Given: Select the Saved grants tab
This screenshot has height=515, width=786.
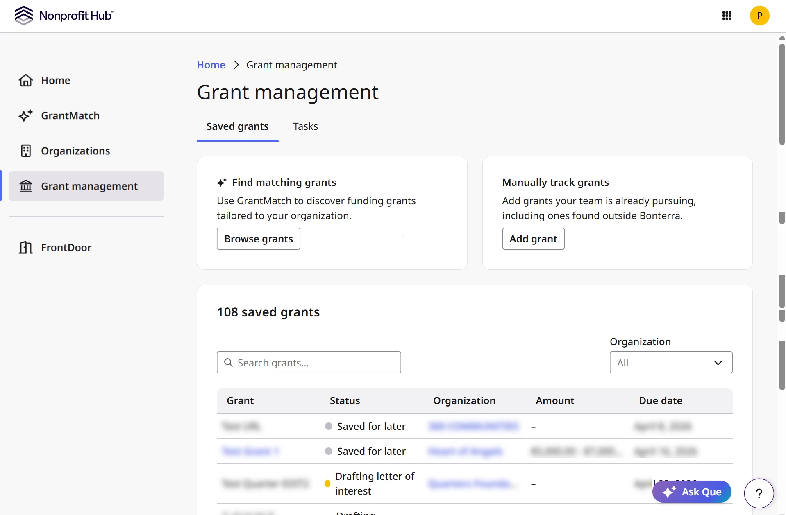Looking at the screenshot, I should (237, 126).
